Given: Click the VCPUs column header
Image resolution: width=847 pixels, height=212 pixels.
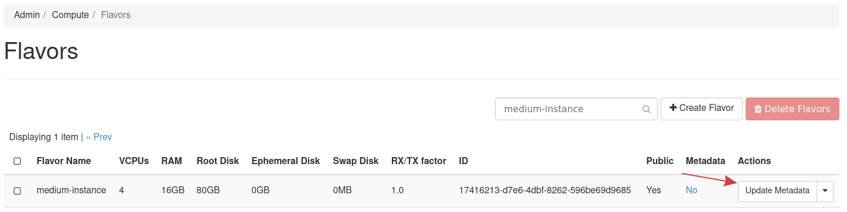Looking at the screenshot, I should 134,161.
